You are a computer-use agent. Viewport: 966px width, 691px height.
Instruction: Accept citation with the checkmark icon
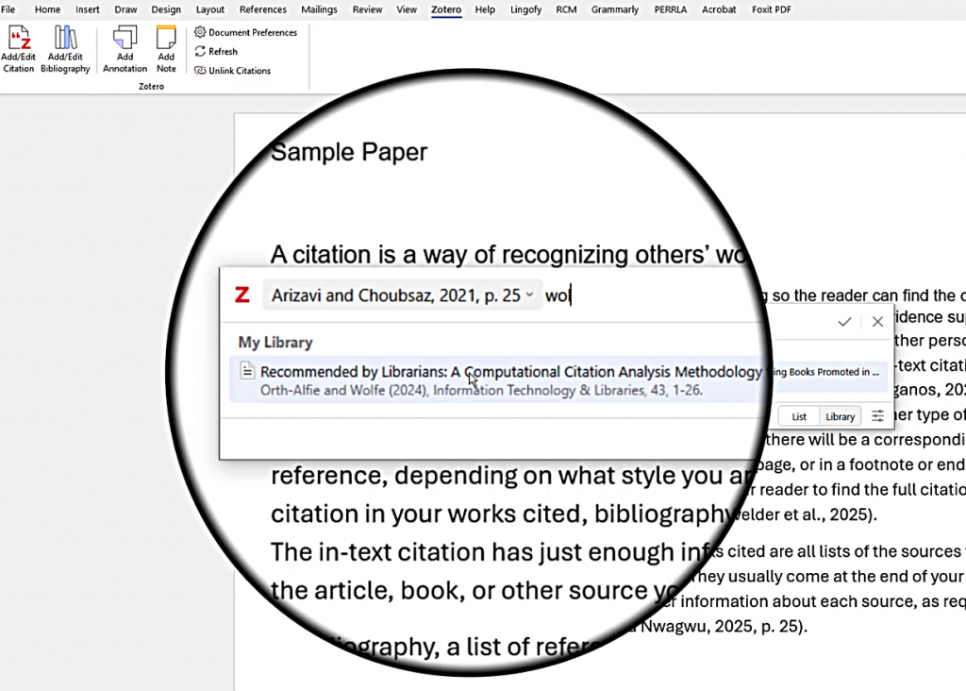[x=844, y=322]
